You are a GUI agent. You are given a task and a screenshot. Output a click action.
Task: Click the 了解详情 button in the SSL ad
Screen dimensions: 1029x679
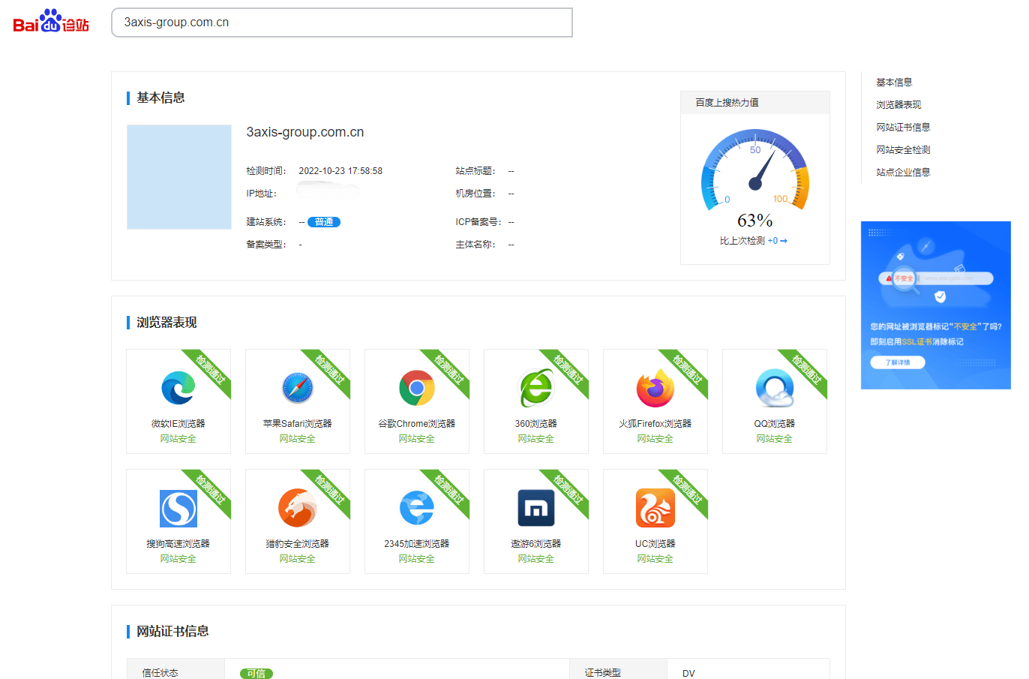(897, 362)
